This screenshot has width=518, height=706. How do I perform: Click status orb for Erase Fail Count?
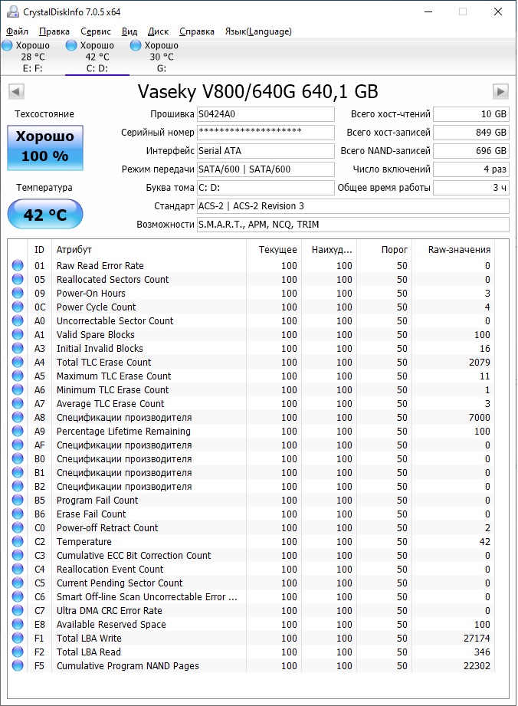(x=18, y=514)
